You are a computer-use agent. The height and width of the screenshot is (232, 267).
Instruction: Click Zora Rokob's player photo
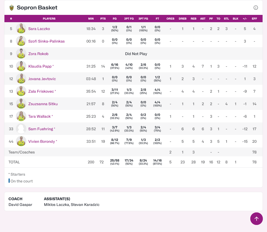pos(21,54)
